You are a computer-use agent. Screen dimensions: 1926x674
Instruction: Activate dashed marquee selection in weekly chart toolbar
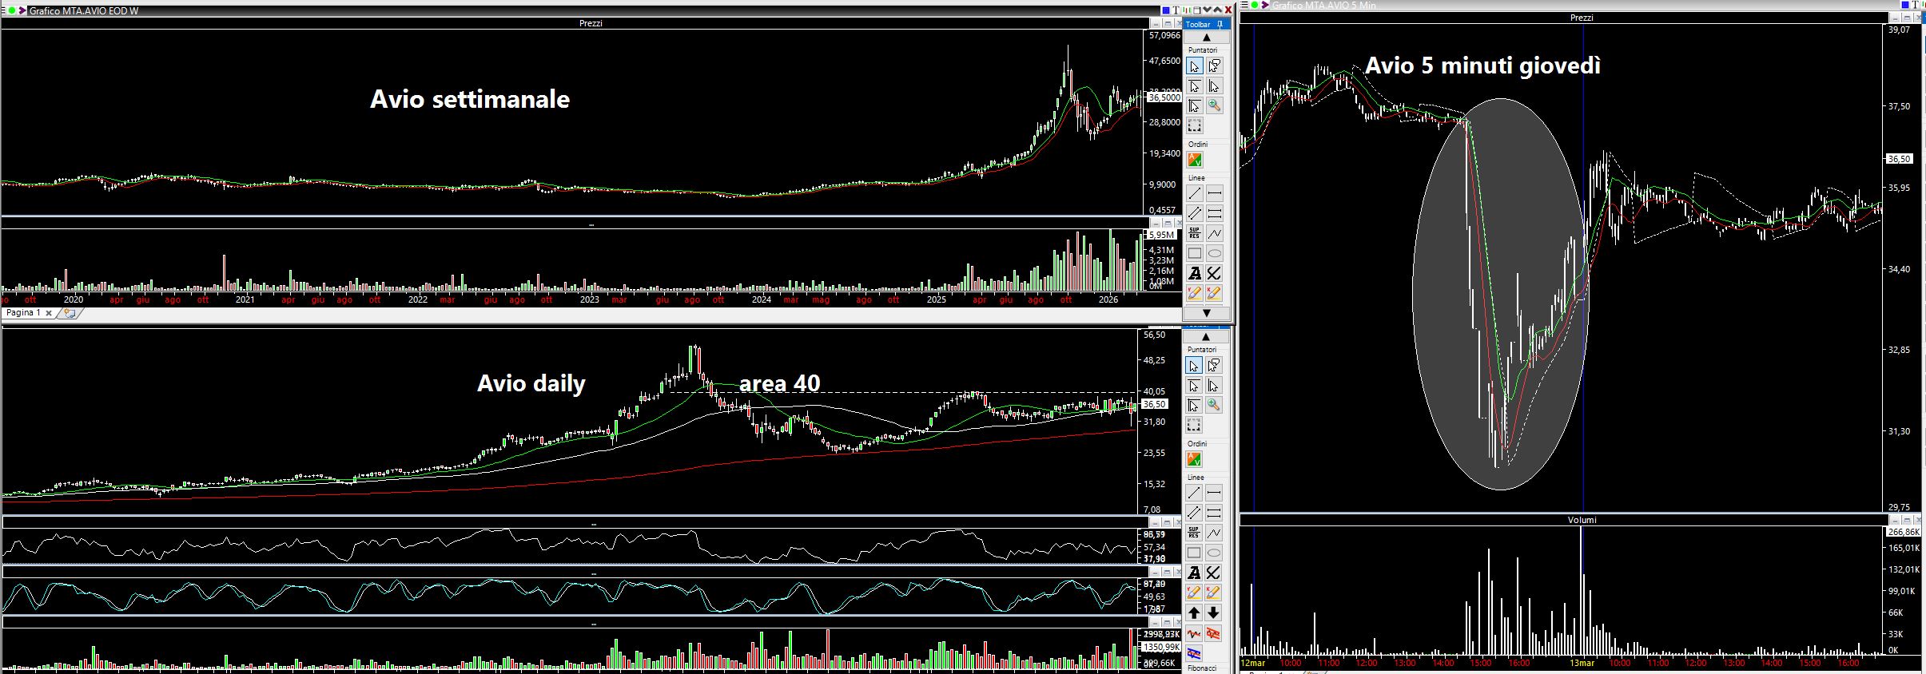point(1194,125)
